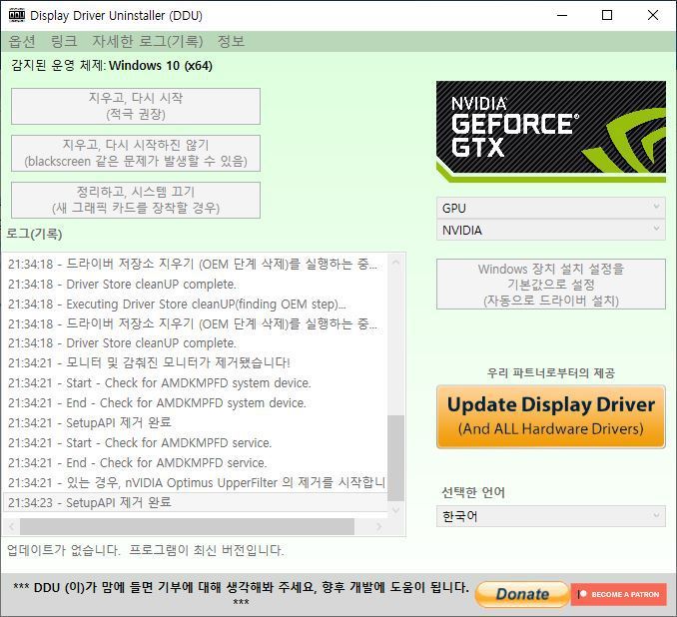Click 지우고, 다시 시작하진 않기 button

click(x=136, y=154)
